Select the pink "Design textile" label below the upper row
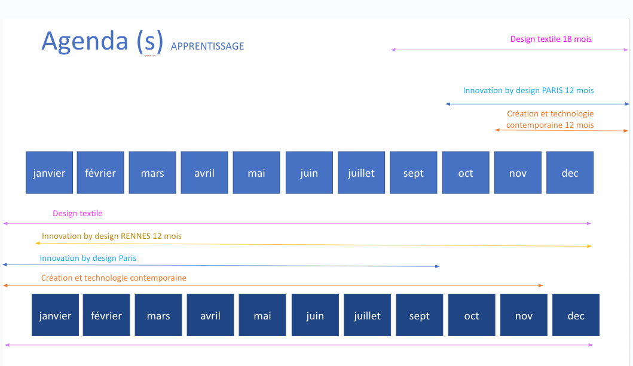This screenshot has height=366, width=633. [x=78, y=213]
